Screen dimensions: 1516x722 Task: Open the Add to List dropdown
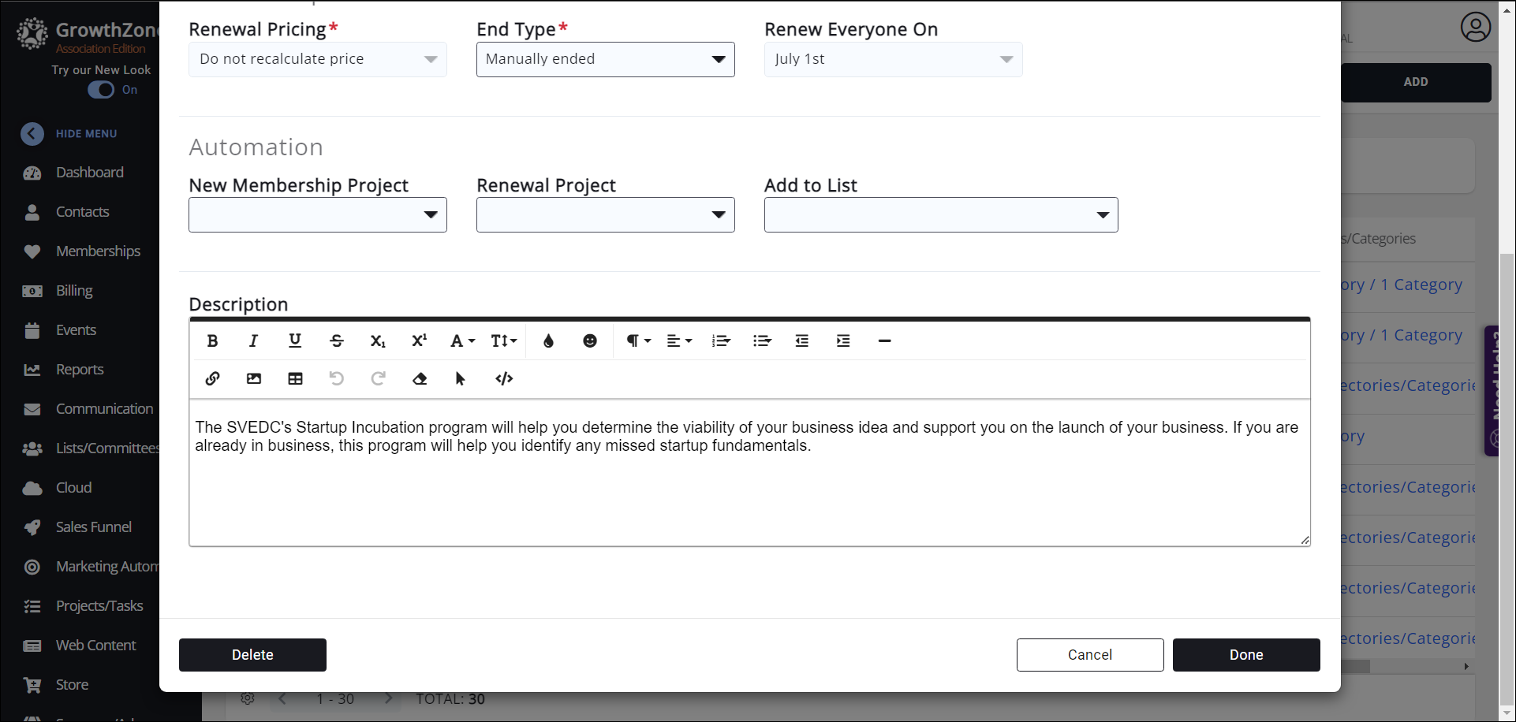[x=940, y=215]
